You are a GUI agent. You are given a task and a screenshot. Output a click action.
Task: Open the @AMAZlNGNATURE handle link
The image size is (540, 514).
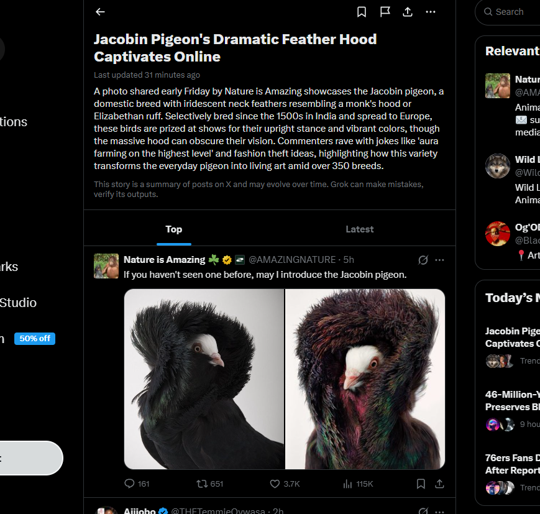coord(292,259)
